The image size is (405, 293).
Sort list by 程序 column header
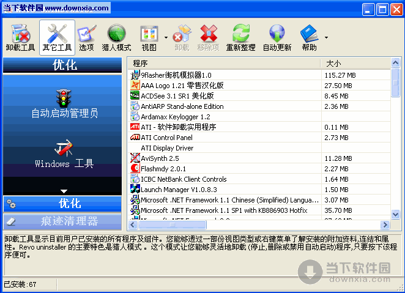pos(224,63)
